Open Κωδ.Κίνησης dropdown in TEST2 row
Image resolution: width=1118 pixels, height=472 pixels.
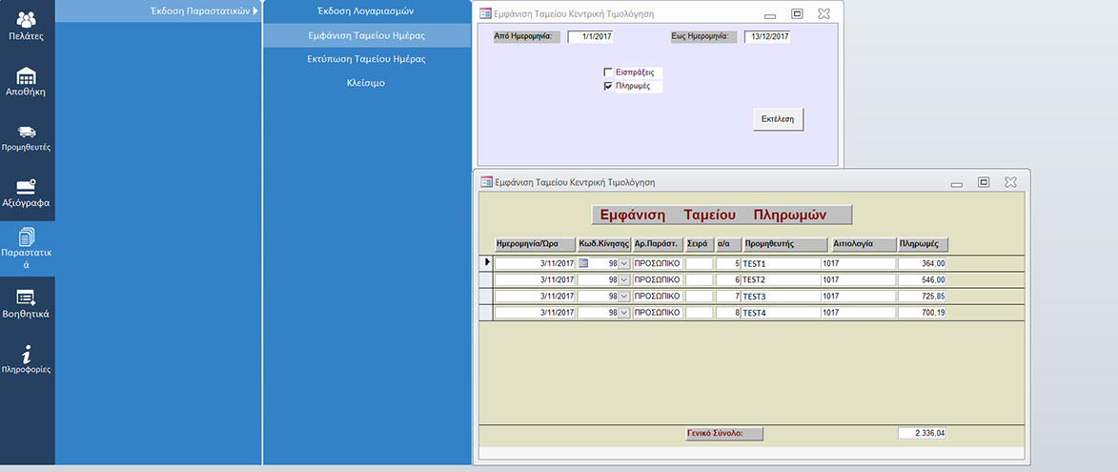pos(624,280)
